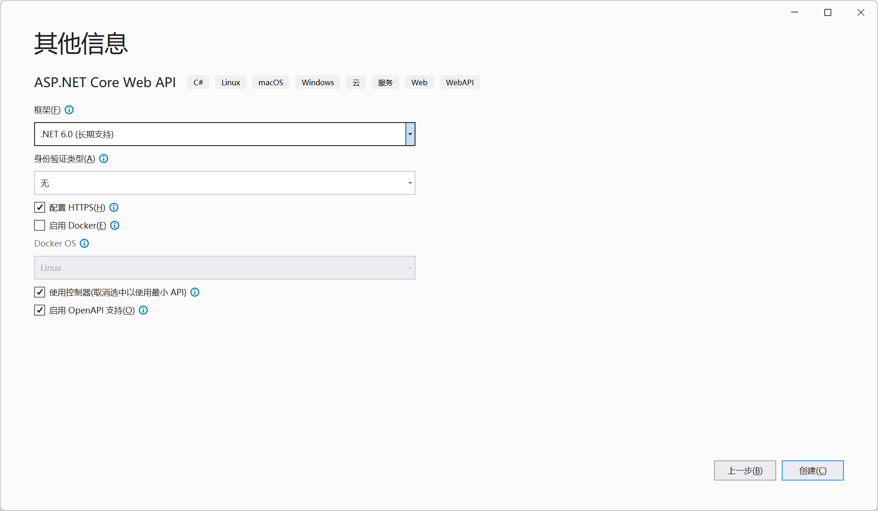
Task: Click the C# tag
Action: [x=198, y=82]
